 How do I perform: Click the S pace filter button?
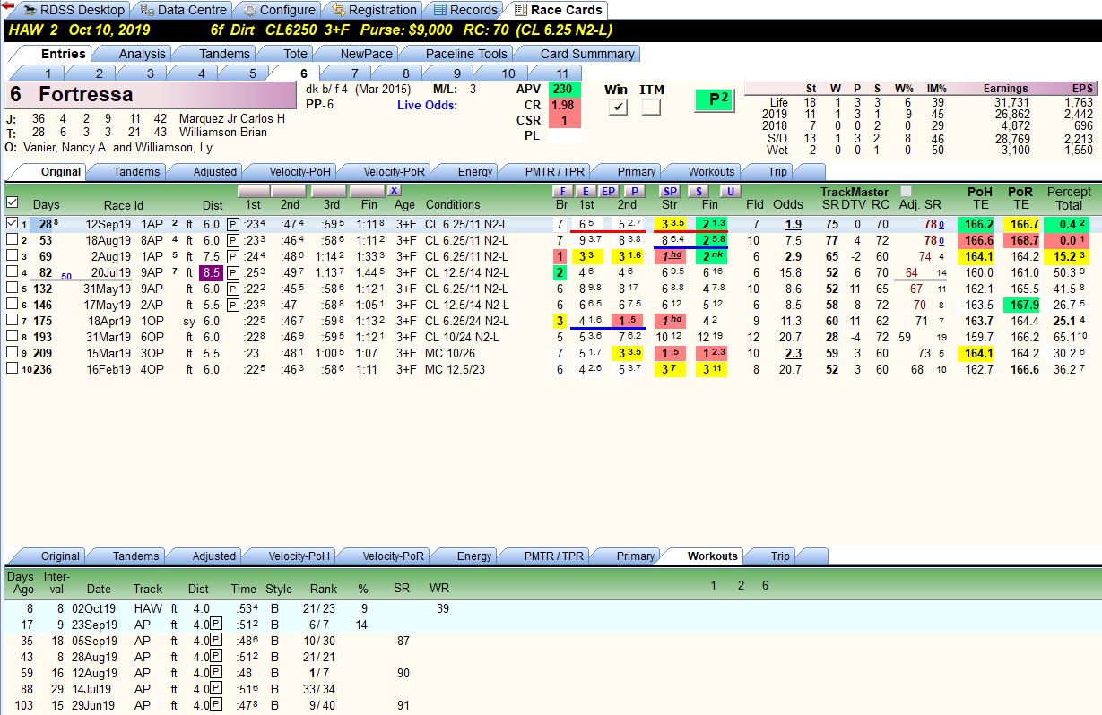click(699, 191)
